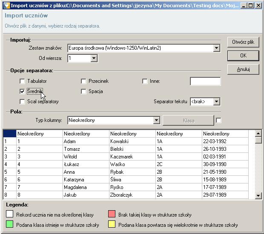Click the date cell 15-08-1989
264x234 pixels.
click(x=225, y=180)
